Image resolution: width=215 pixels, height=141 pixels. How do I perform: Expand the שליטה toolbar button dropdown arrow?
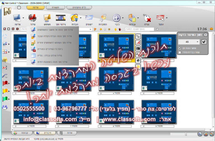[x=23, y=18]
